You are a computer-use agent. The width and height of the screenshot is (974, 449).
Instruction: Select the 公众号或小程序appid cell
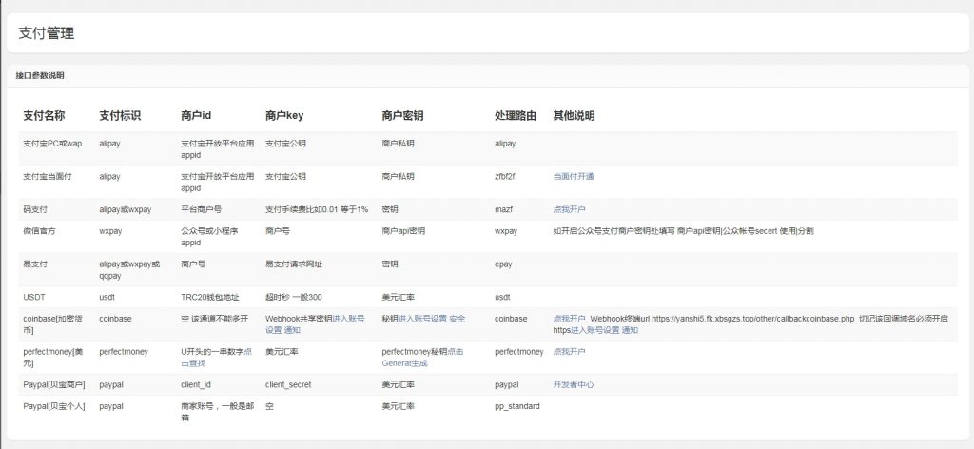tap(209, 237)
